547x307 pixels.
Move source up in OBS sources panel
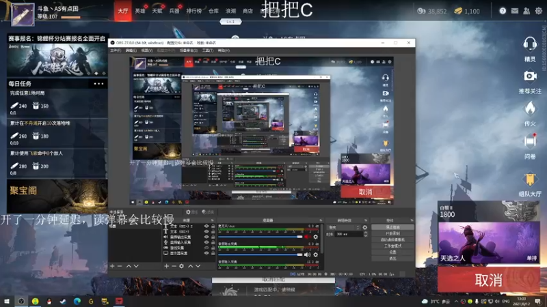tap(191, 266)
